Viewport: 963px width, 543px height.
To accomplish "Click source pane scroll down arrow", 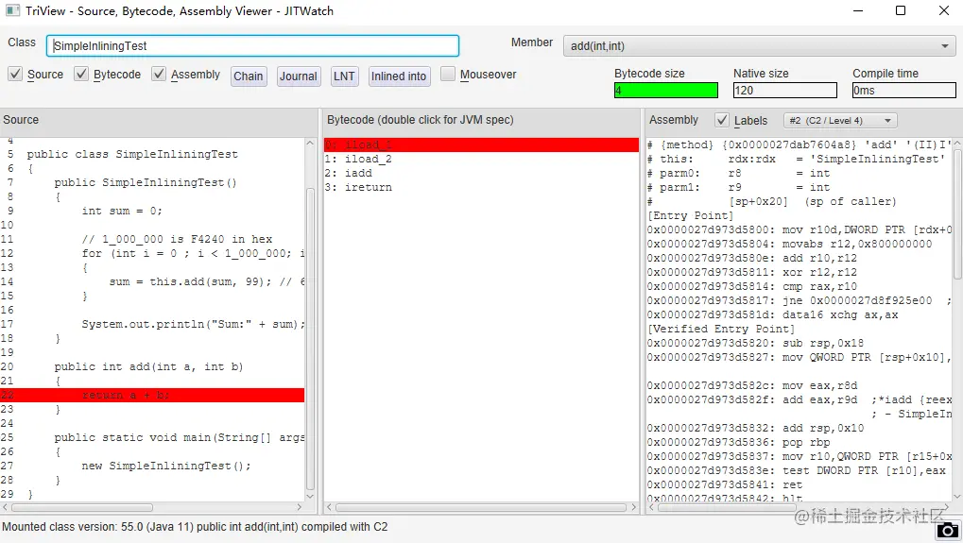I will (x=310, y=497).
